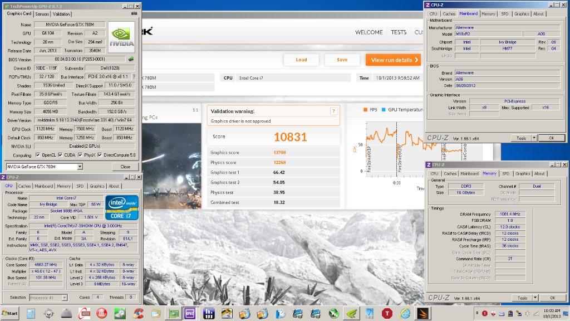
Task: Toggle the OpenCL checkbox
Action: 37,155
